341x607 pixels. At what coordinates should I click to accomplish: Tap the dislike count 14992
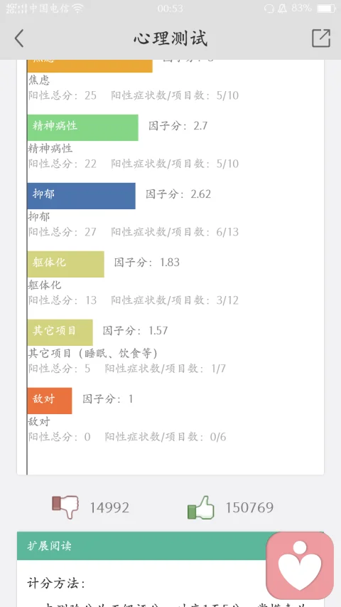pyautogui.click(x=109, y=507)
